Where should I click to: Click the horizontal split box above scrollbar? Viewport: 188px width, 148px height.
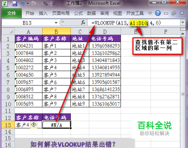[183, 29]
